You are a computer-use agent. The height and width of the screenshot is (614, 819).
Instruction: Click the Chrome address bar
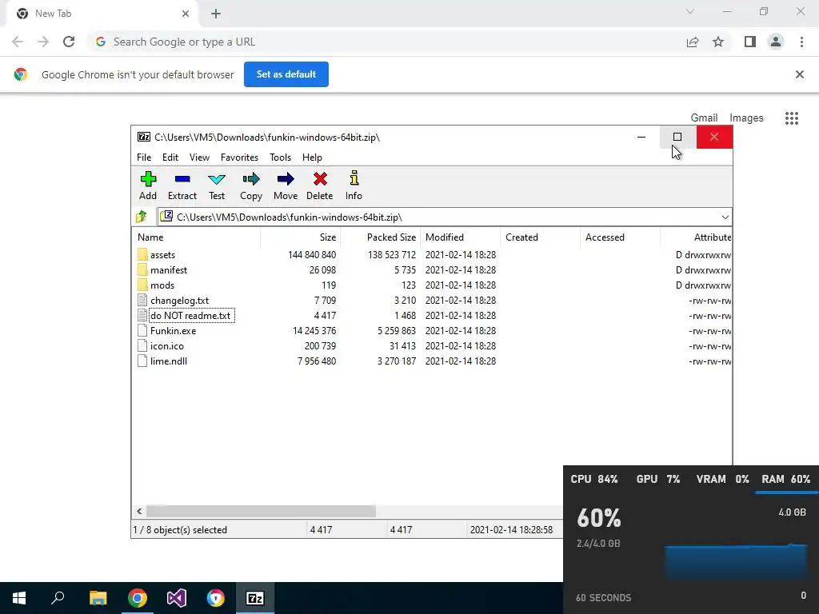(x=386, y=42)
